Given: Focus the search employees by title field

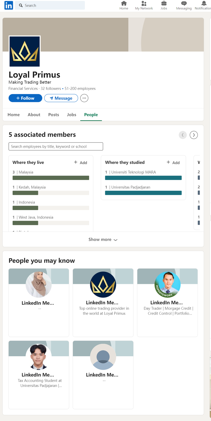Looking at the screenshot, I should 56,146.
